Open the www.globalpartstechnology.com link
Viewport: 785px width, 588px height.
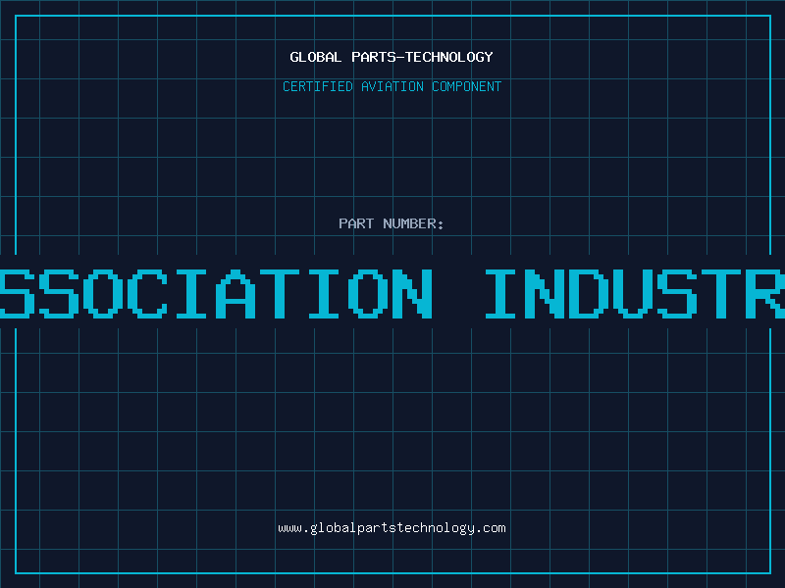(x=392, y=528)
